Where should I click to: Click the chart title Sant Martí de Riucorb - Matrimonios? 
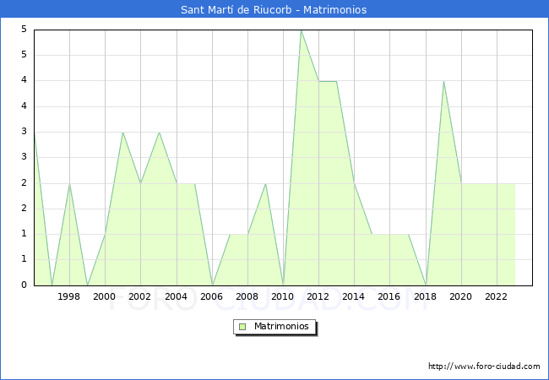coord(274,9)
